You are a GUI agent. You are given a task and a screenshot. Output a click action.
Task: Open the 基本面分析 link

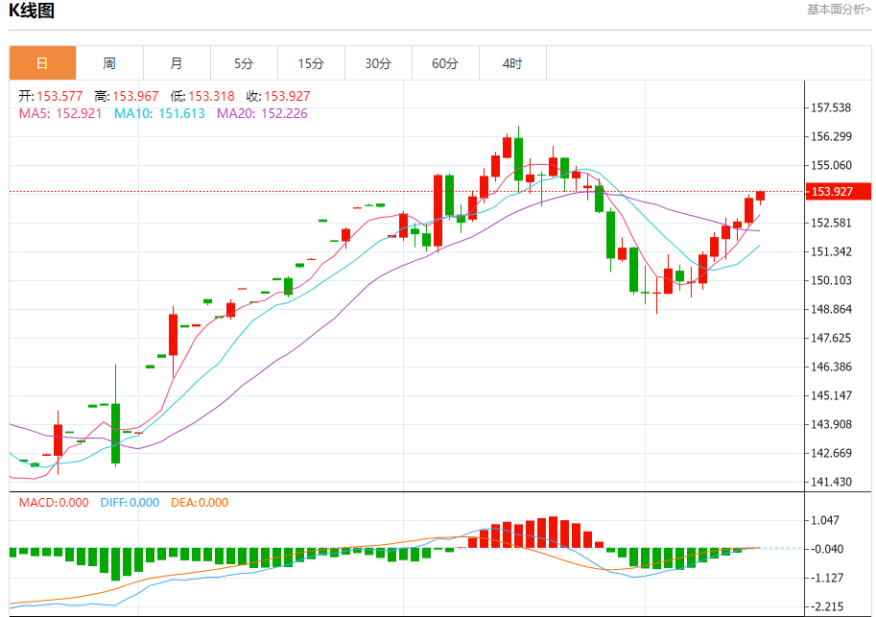point(839,10)
